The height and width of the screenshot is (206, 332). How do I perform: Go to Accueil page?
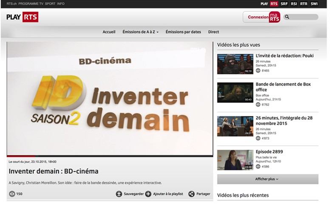tap(109, 32)
